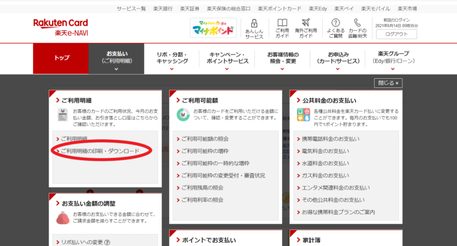This screenshot has height=246, width=457.
Task: Click the 楽天保険の総合窓口 link
Action: [228, 9]
